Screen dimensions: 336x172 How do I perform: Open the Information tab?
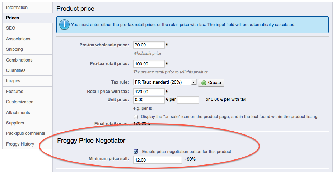pos(27,8)
